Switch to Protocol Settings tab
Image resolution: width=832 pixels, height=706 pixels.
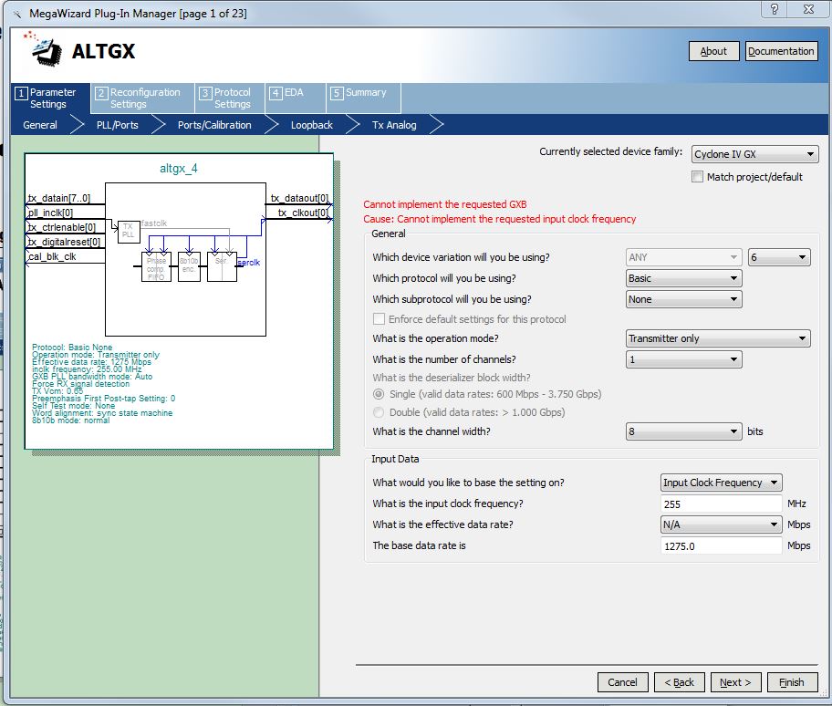[x=229, y=99]
